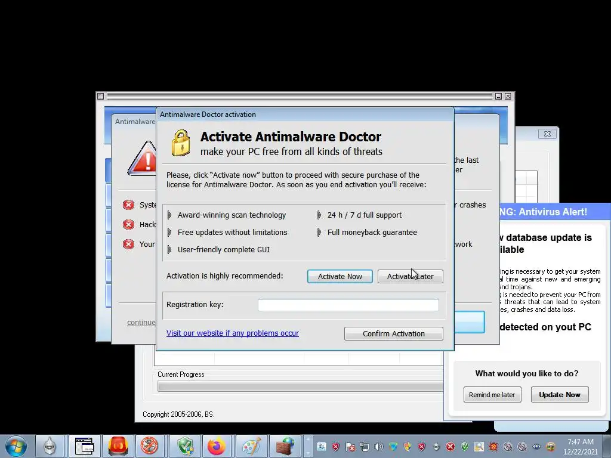Click the 'Full moneyback guarantee' text
Screen dimensions: 611x458
[372, 232]
